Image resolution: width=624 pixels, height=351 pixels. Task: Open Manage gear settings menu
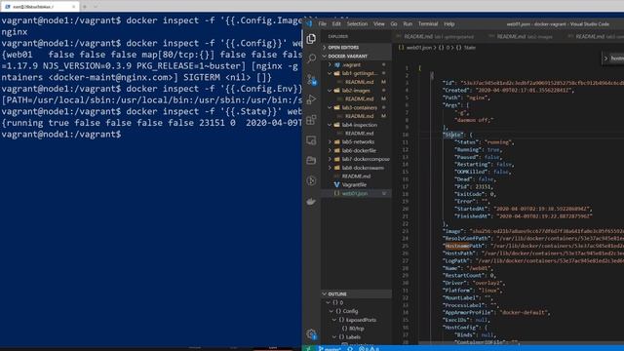click(311, 333)
